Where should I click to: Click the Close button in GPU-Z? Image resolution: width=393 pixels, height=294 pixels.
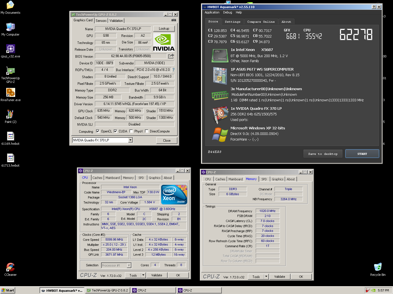[167, 140]
